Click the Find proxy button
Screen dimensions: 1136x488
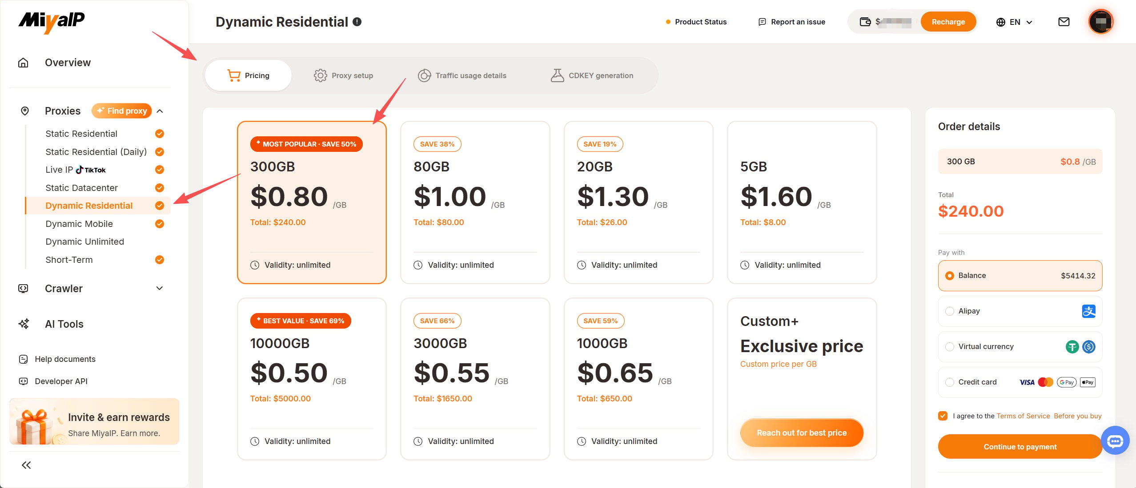(122, 111)
